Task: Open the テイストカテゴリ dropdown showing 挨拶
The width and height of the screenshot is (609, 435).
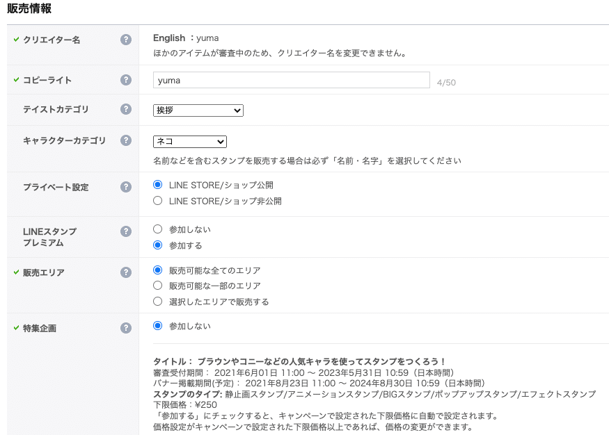Action: (197, 110)
